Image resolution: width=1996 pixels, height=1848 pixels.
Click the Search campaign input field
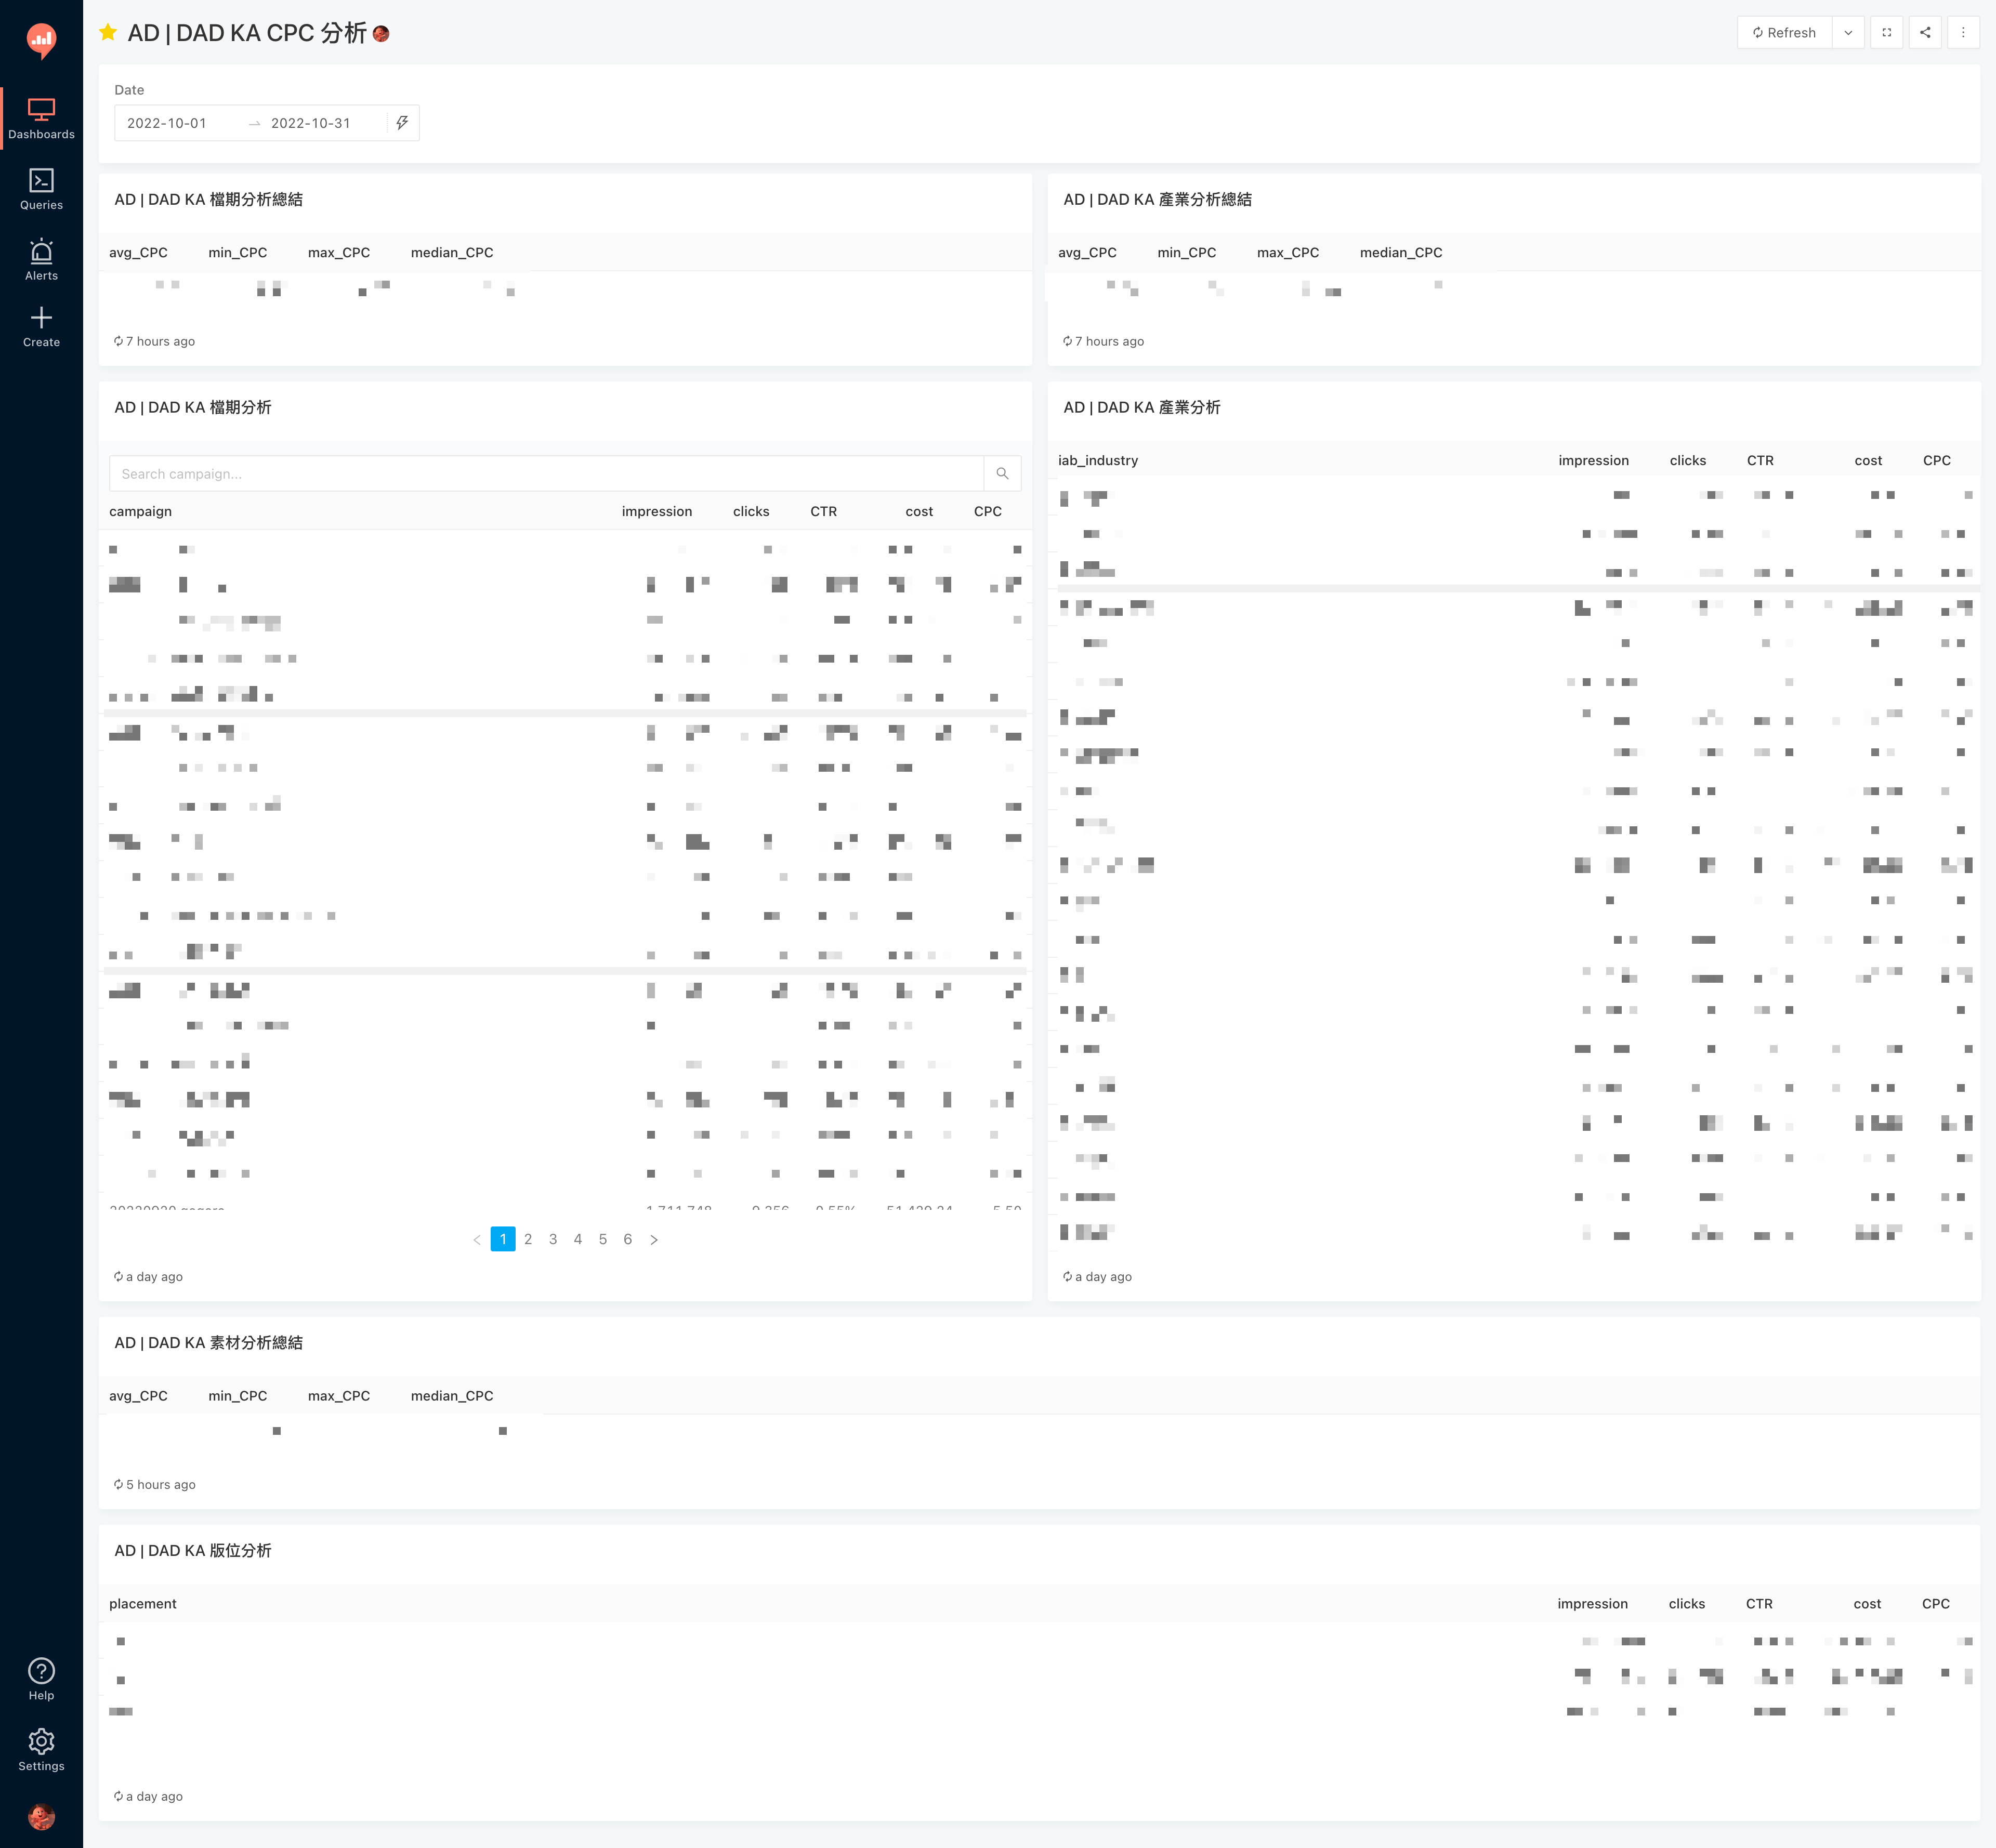(x=546, y=474)
